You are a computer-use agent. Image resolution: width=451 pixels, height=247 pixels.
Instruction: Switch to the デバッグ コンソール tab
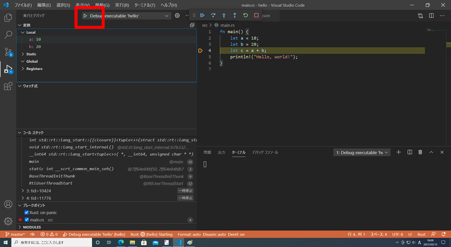[x=265, y=152]
